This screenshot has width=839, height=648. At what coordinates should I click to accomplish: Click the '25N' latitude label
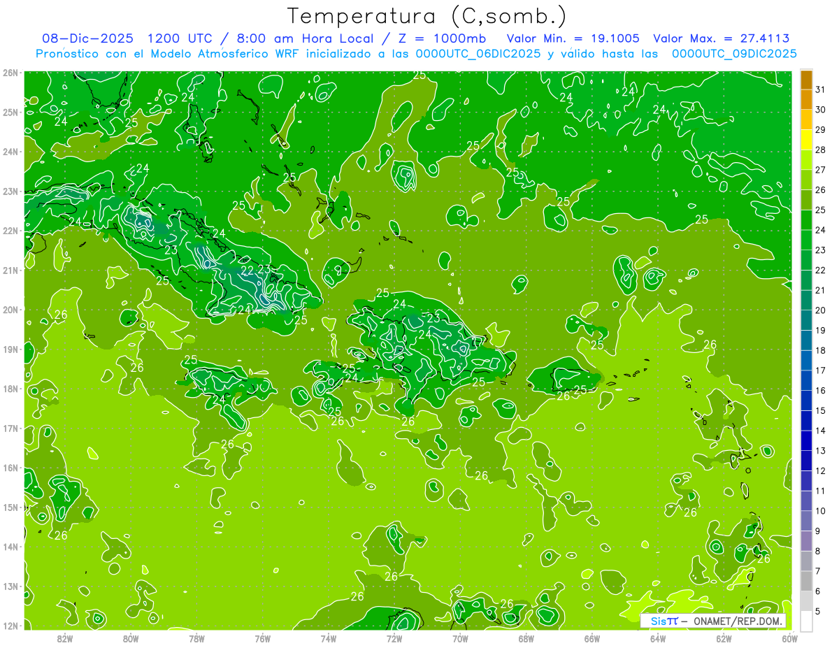pos(10,112)
